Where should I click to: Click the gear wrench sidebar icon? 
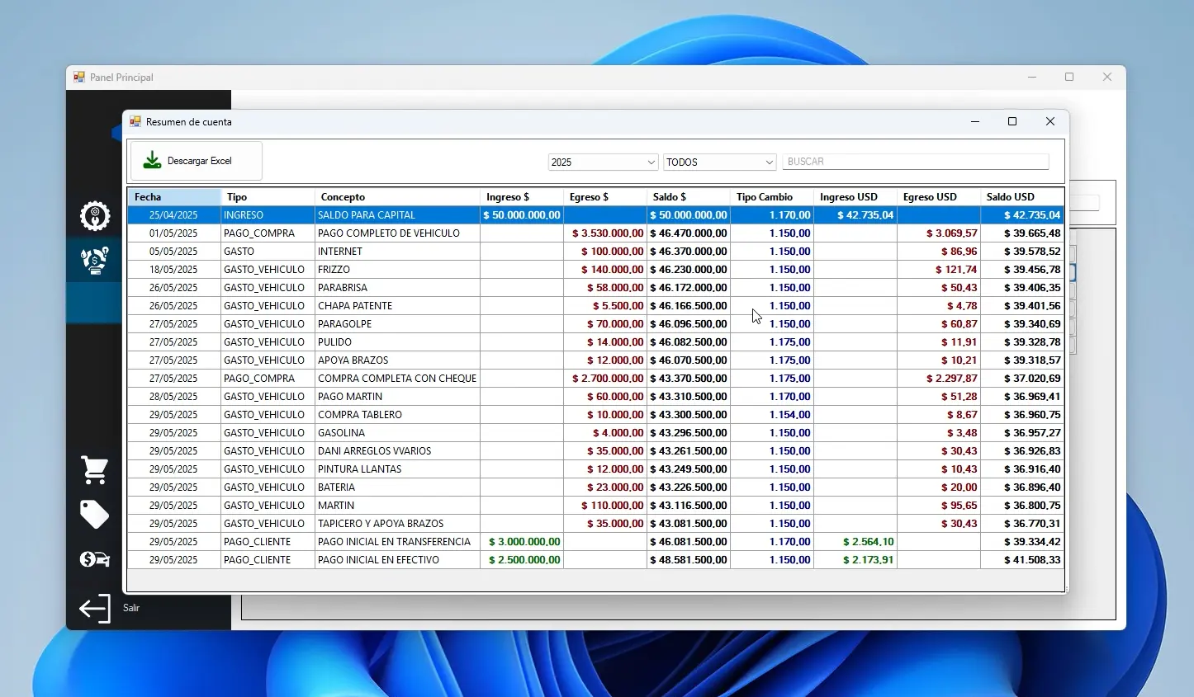95,216
